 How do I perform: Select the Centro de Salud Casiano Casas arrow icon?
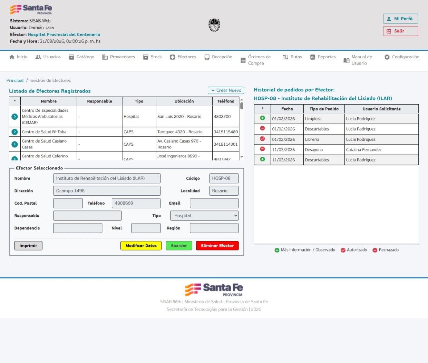click(x=14, y=144)
